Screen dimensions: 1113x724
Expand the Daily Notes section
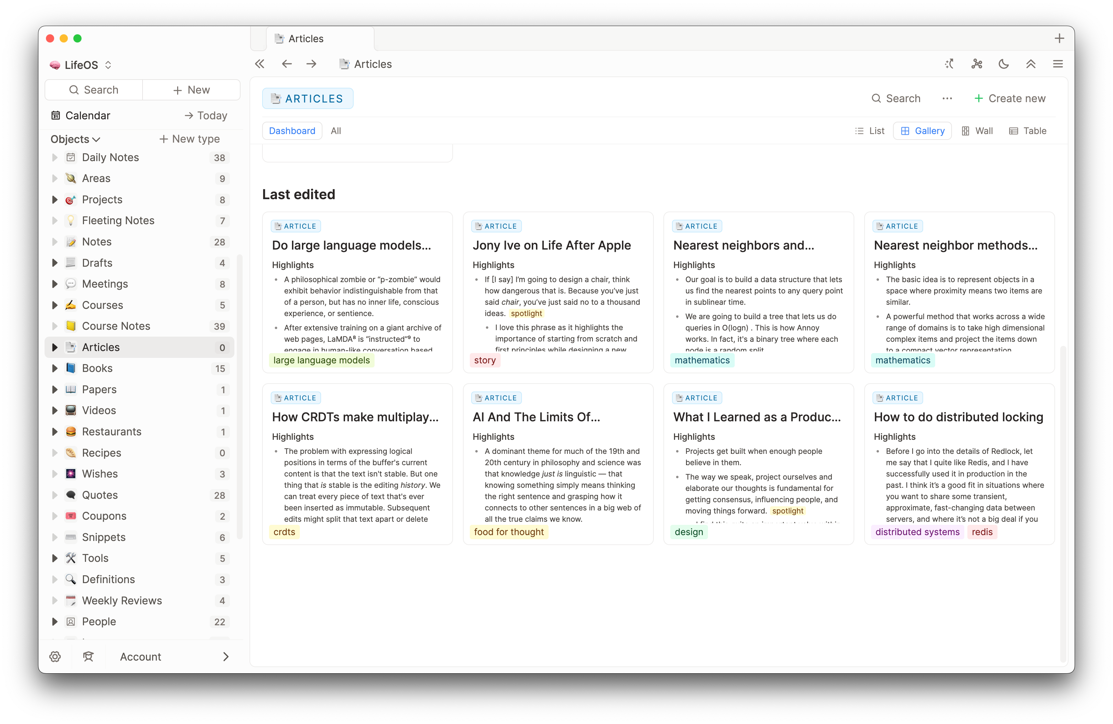(55, 158)
